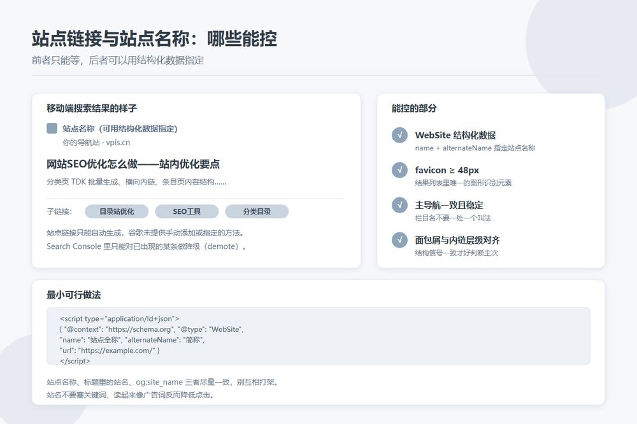Click the 你的导航站 · vpis.cn URL line
The height and width of the screenshot is (424, 637).
[x=96, y=143]
